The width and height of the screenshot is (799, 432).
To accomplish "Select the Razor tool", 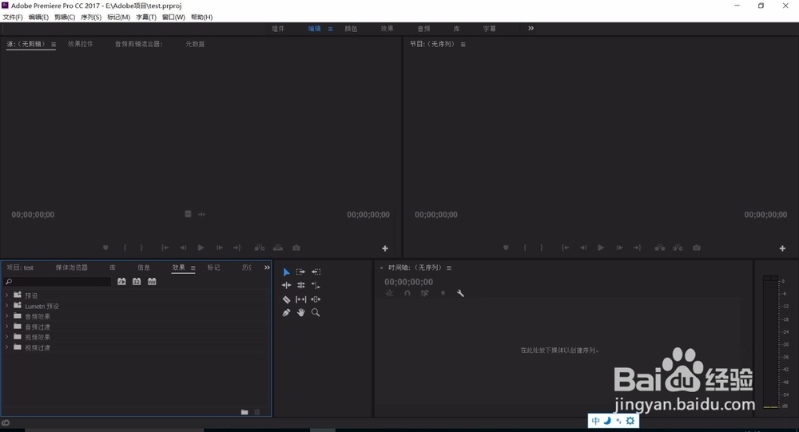I will [286, 299].
